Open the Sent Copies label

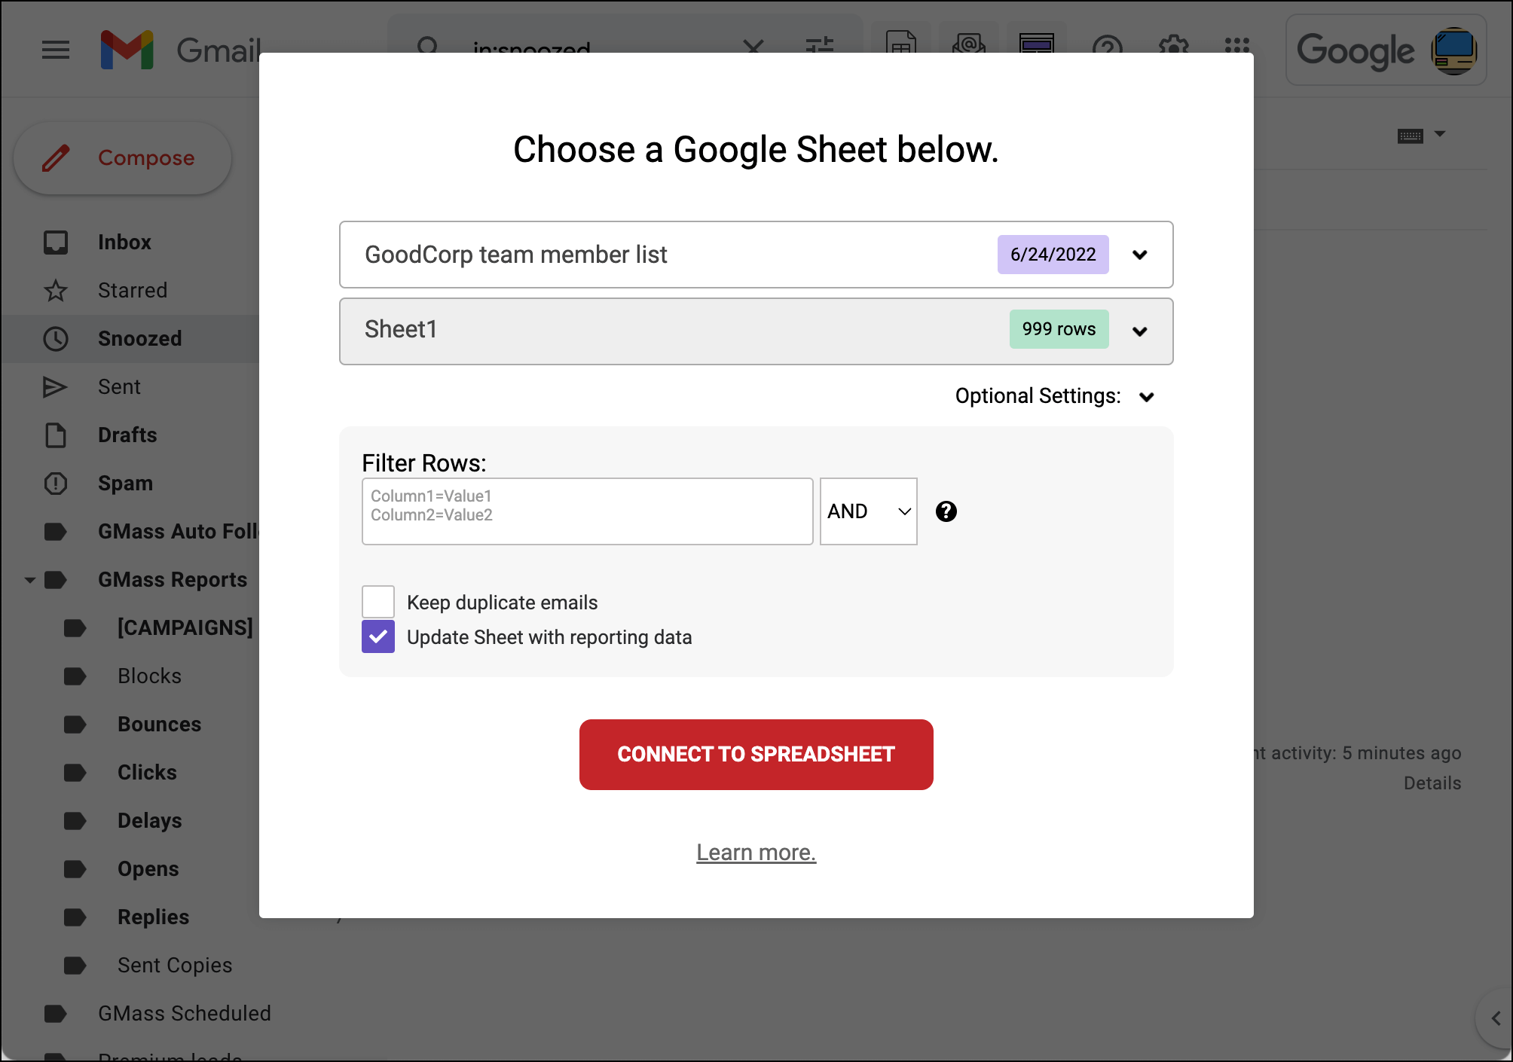point(175,966)
